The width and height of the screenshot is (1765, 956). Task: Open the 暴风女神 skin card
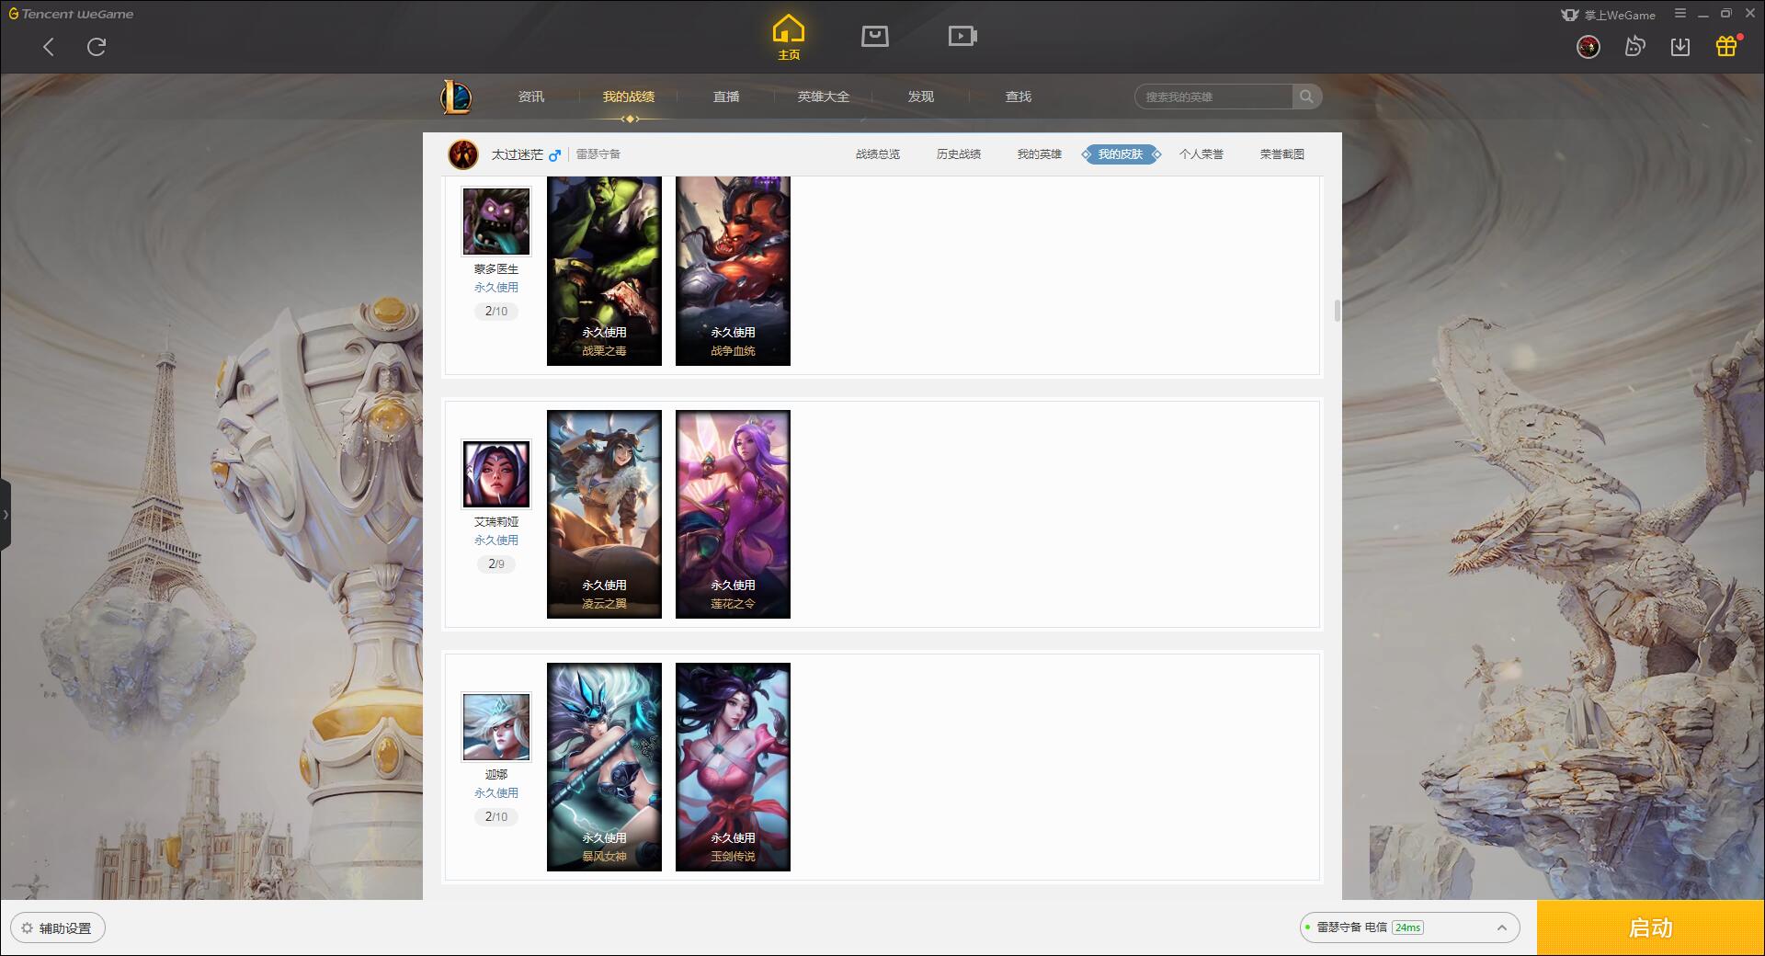604,767
